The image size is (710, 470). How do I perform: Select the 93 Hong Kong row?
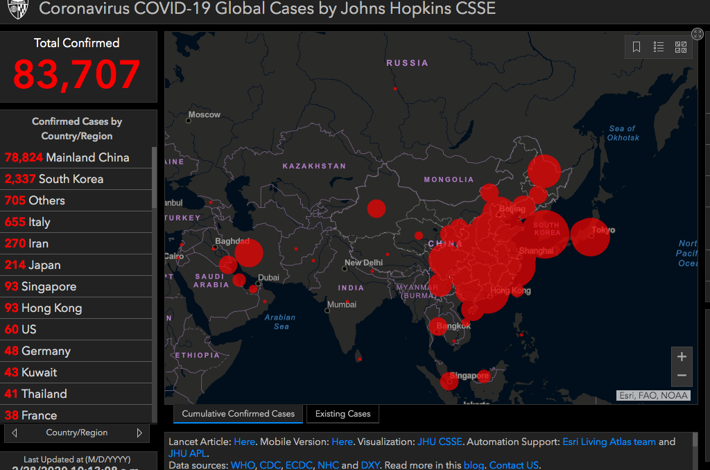click(x=76, y=308)
